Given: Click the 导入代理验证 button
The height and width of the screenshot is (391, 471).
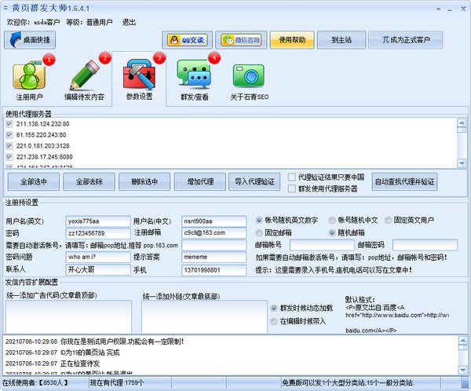Looking at the screenshot, I should tap(255, 182).
